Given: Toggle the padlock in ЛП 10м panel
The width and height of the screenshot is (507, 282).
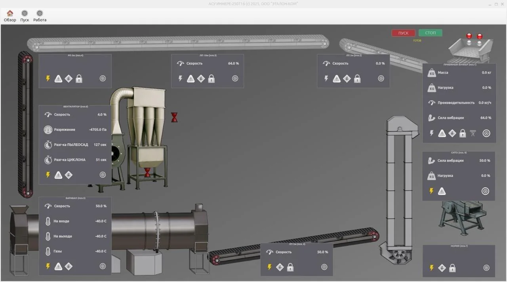Looking at the screenshot, I should (x=211, y=79).
